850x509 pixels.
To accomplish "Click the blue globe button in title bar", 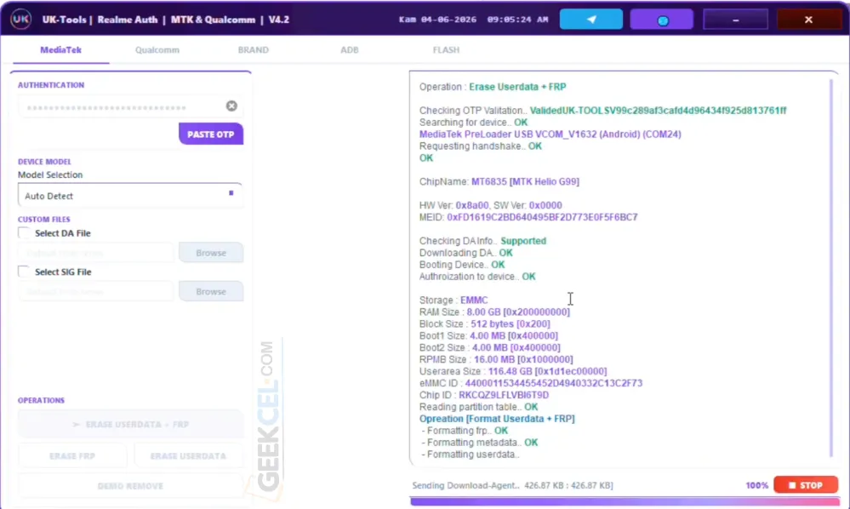I will tap(661, 20).
